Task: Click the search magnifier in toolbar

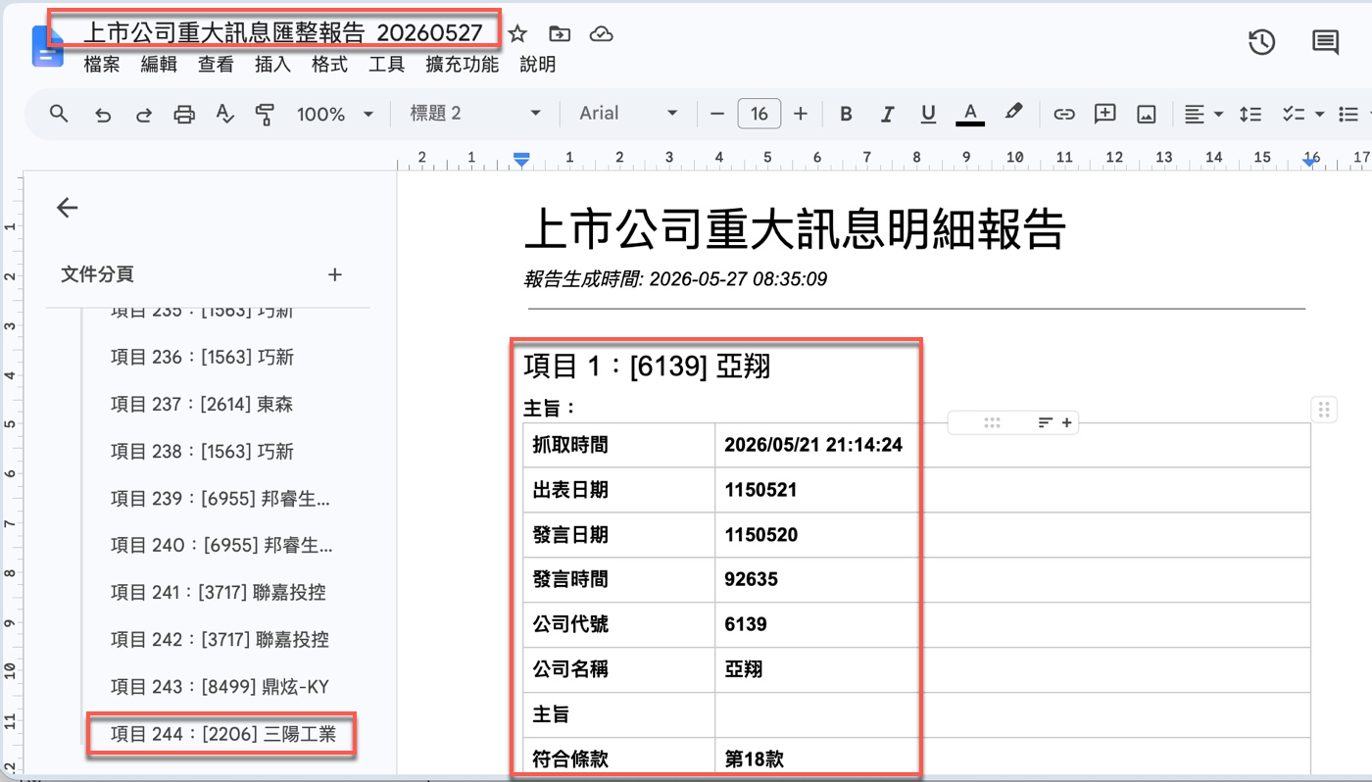Action: click(59, 114)
